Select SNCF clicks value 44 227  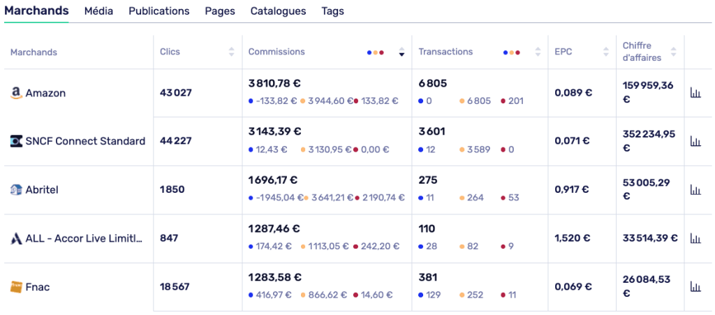176,141
